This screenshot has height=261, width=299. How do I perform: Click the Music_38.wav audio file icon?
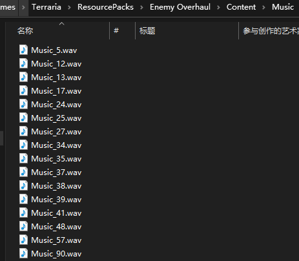[23, 186]
